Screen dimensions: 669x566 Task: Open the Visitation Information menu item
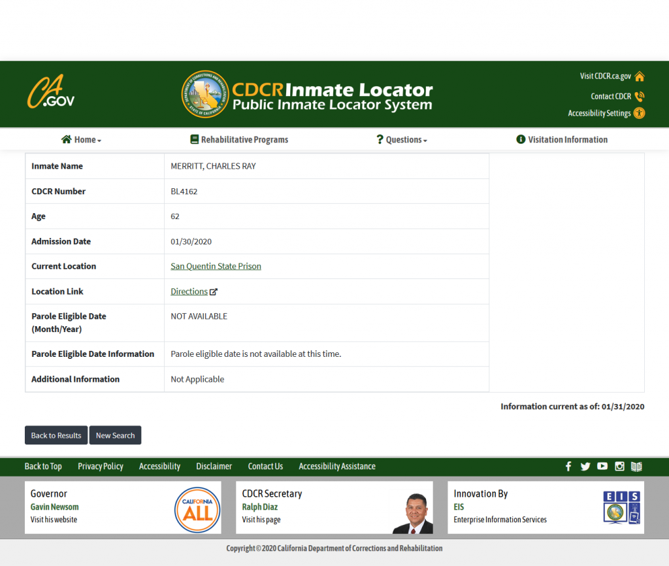(x=562, y=140)
